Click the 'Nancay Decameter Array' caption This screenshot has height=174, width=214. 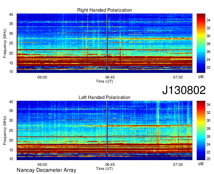(46, 170)
